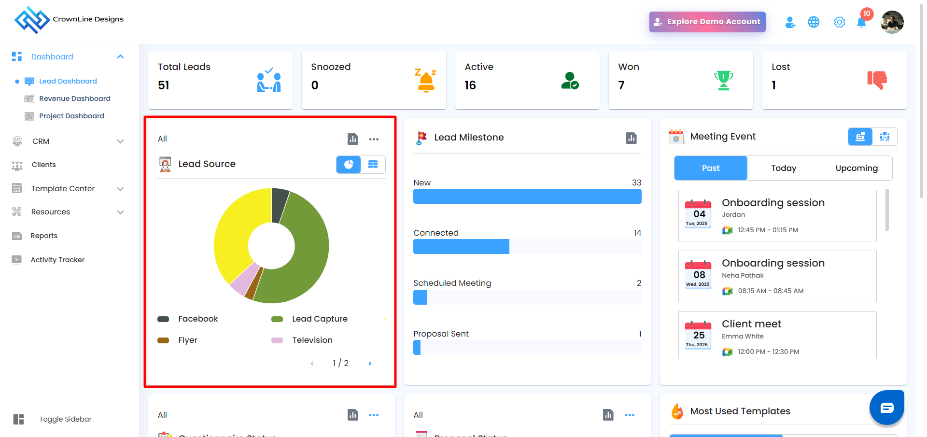927x437 pixels.
Task: Toggle Meeting Event second view icon
Action: tap(885, 137)
